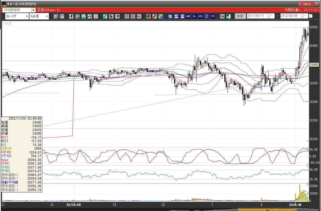Click the 終値 close price row
Screen dimensions: 321x211
21,134
